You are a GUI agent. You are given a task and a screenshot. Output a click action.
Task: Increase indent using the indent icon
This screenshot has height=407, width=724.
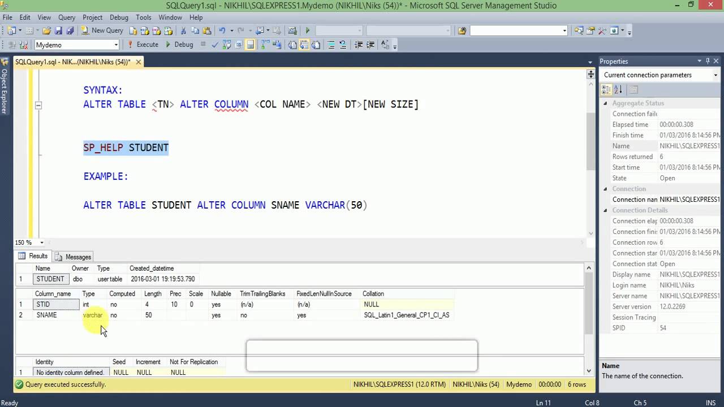pos(370,45)
